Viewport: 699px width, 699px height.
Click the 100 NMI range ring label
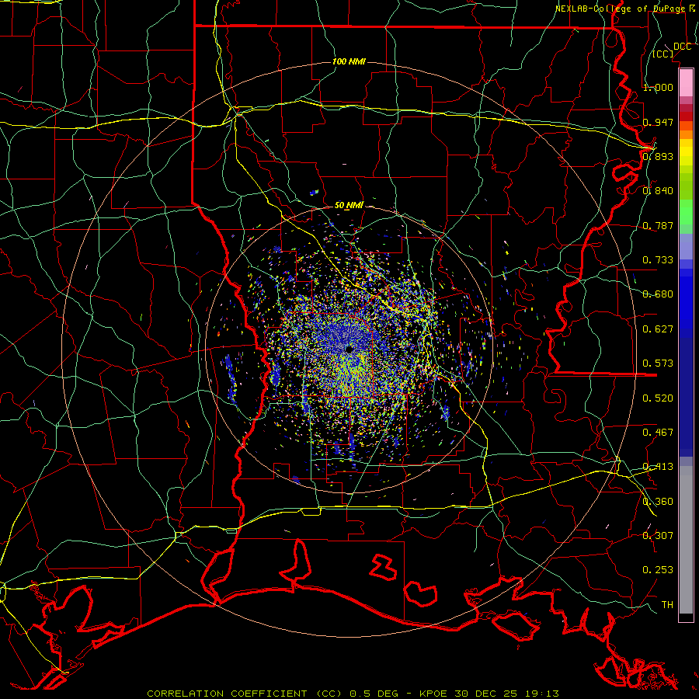349,61
